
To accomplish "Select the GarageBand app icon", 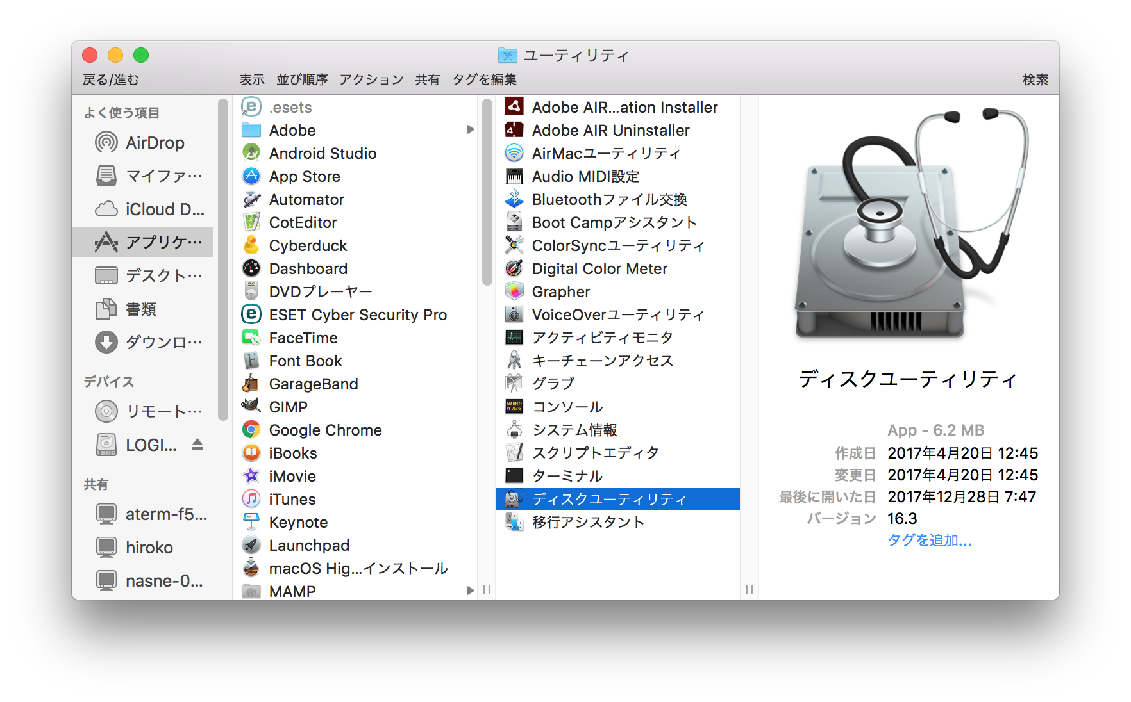I will click(x=251, y=384).
